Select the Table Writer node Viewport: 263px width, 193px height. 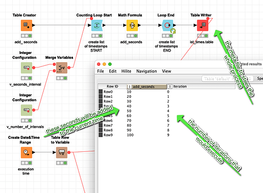(202, 25)
